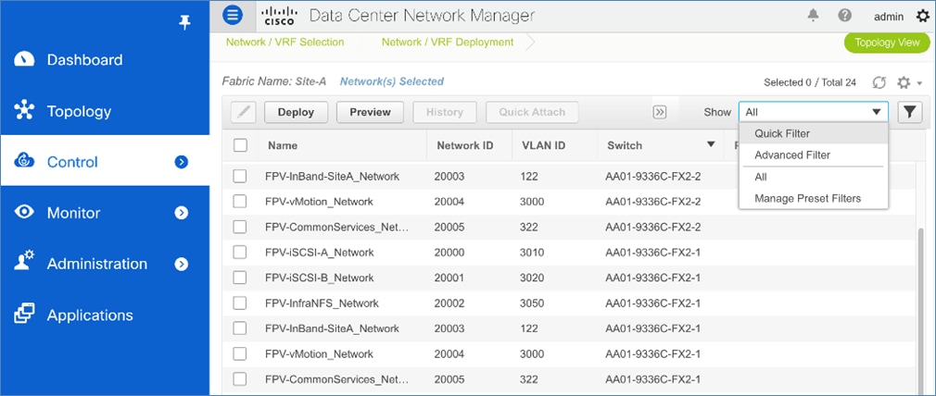Select Advanced Filter option
The width and height of the screenshot is (936, 396).
pos(813,155)
